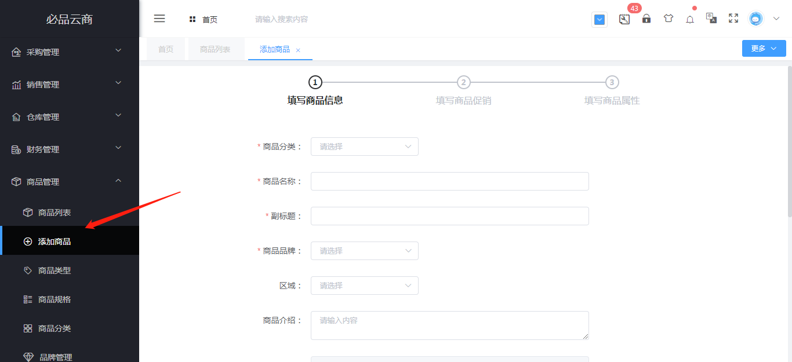Viewport: 792px width, 362px height.
Task: Open notifications bell icon
Action: (690, 19)
